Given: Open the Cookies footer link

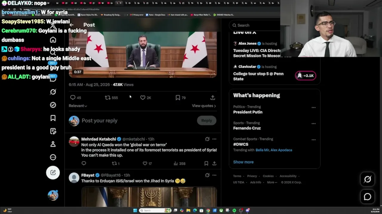Looking at the screenshot, I should [268, 176].
